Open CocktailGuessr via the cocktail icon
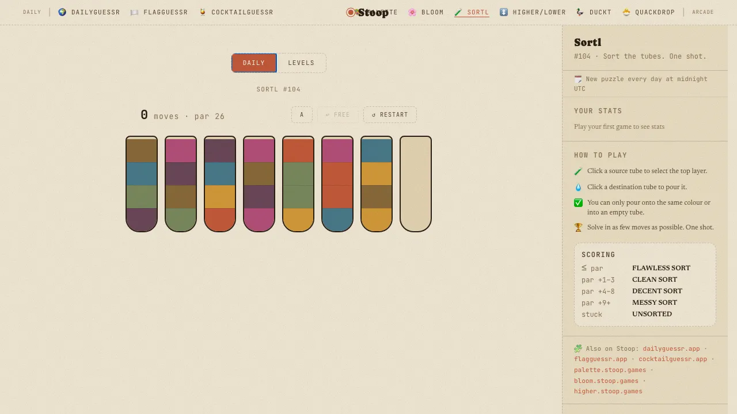737x414 pixels. pyautogui.click(x=203, y=12)
